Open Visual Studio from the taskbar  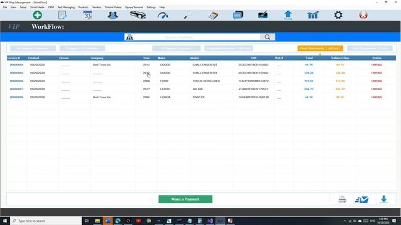210,221
